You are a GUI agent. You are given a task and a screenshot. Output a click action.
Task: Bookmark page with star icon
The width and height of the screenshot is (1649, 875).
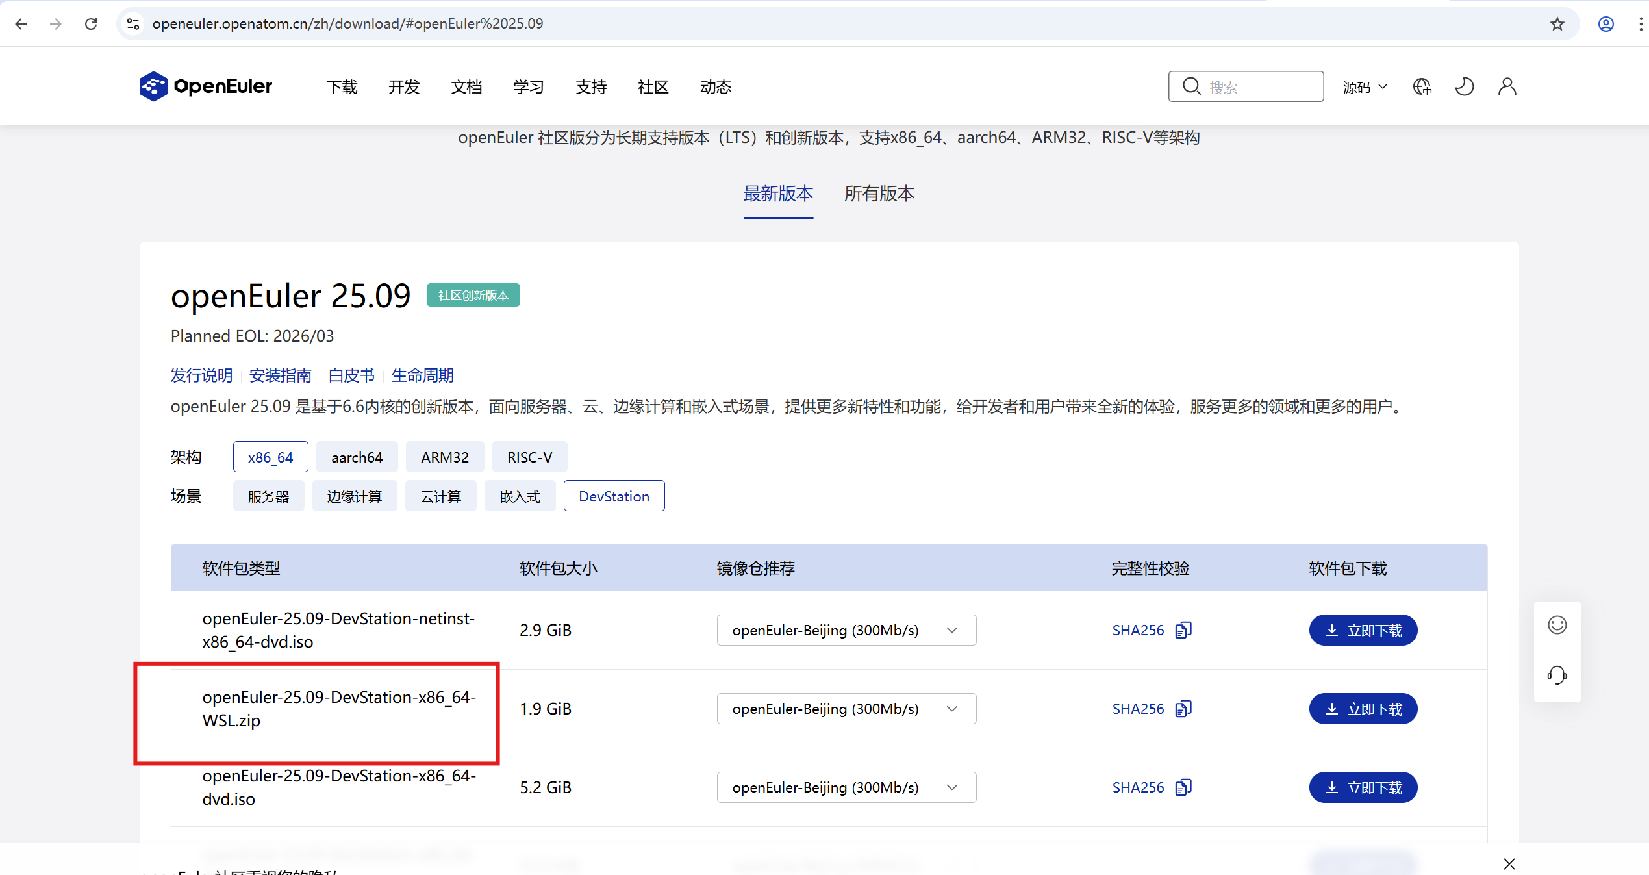coord(1557,24)
